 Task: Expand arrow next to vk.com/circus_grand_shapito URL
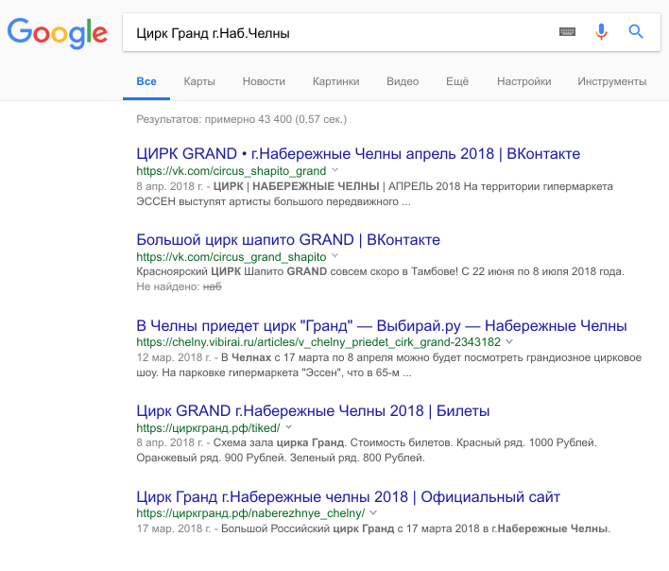[x=334, y=256]
